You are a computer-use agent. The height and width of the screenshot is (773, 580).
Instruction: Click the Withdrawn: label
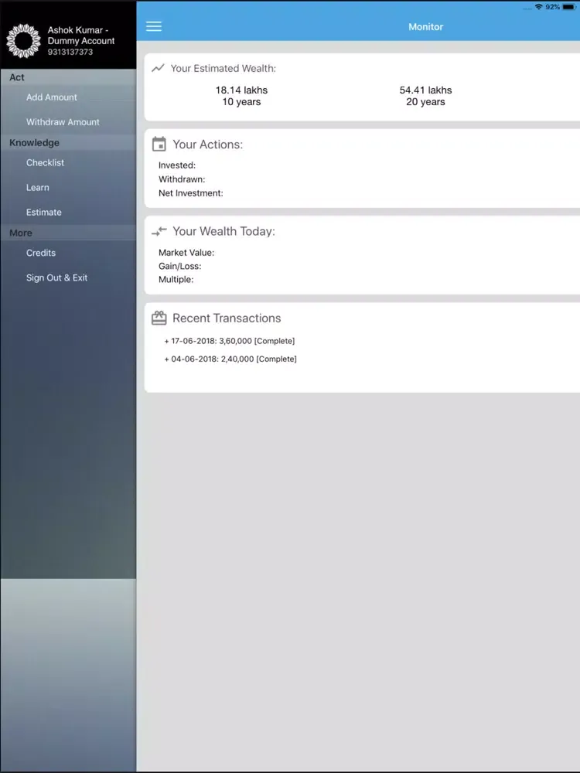click(182, 179)
